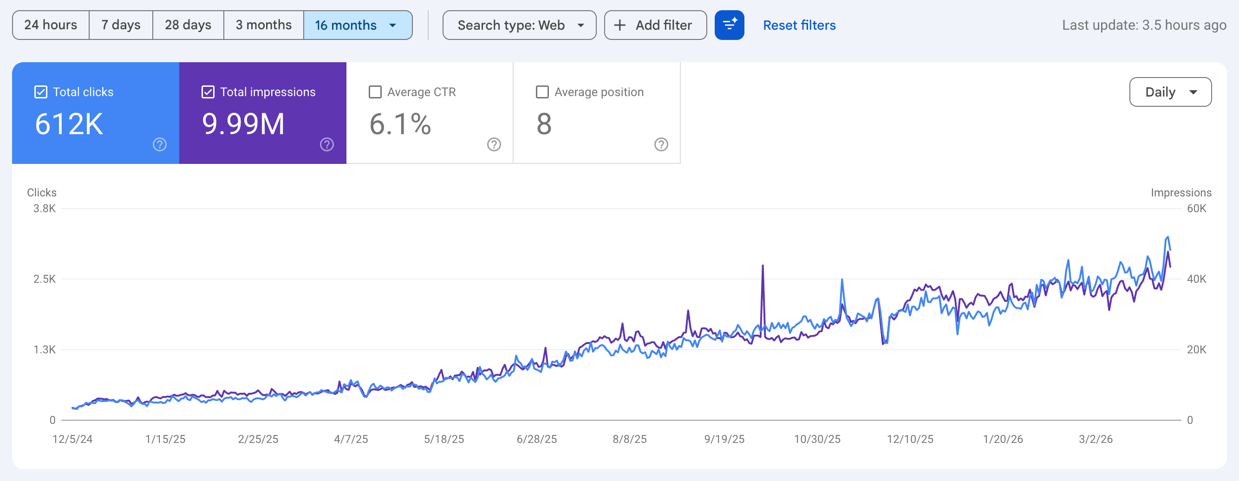Click the question mark on Total impressions card
The image size is (1239, 481).
point(326,144)
